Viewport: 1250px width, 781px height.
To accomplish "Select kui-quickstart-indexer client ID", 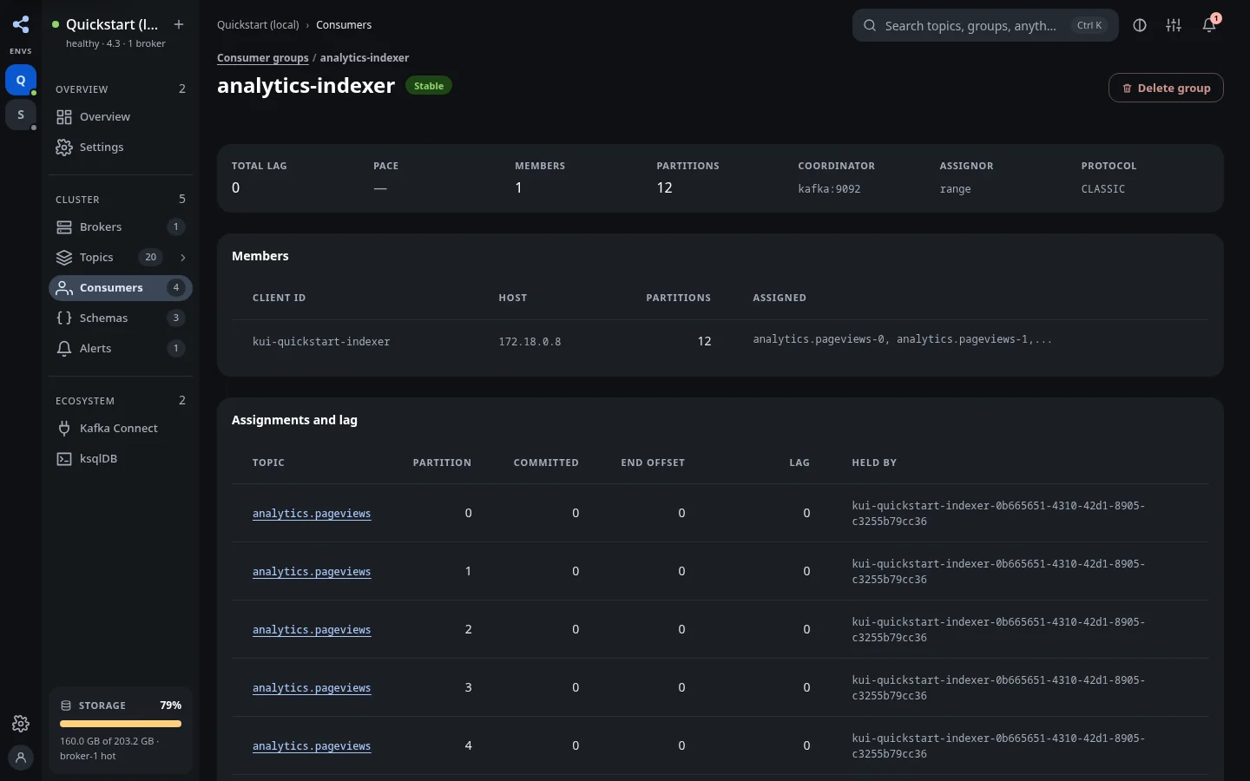I will (321, 342).
